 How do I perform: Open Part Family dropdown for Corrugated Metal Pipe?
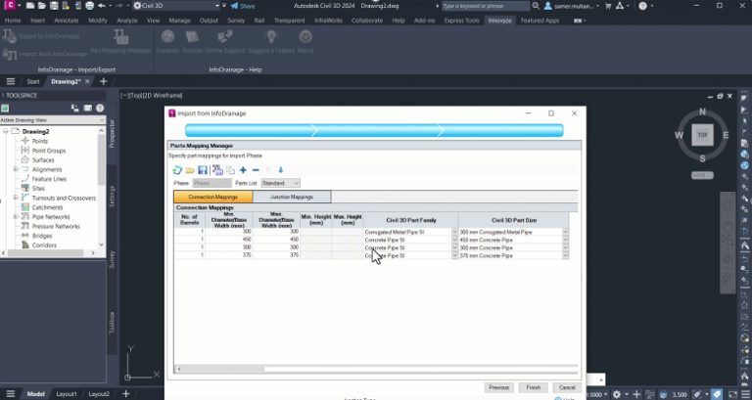(x=454, y=232)
